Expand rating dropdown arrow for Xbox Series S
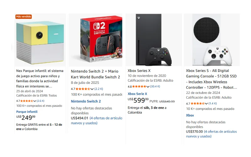Viewport: 251px width, 157px height. point(206,104)
